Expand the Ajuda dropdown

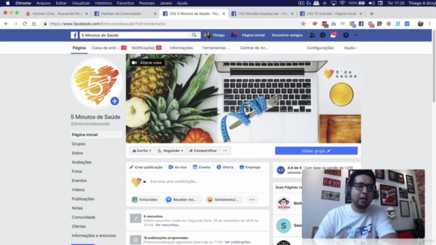click(x=350, y=48)
